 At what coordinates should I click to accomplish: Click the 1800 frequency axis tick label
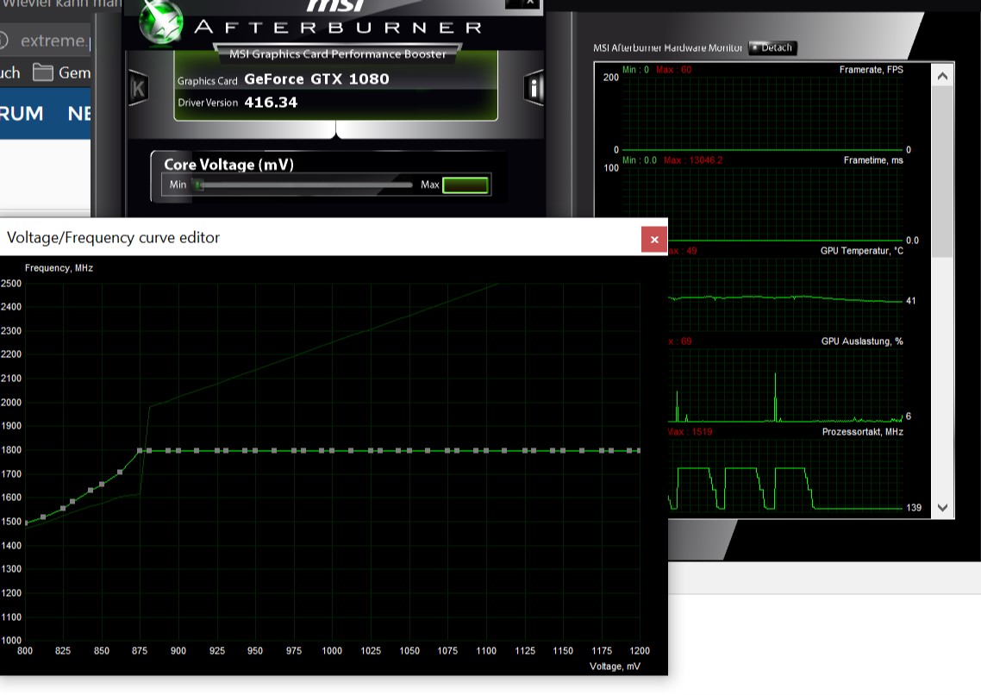[11, 450]
